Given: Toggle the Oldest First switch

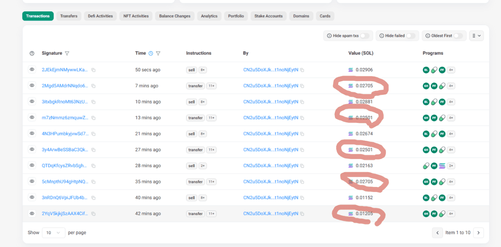Looking at the screenshot, I should click(458, 36).
